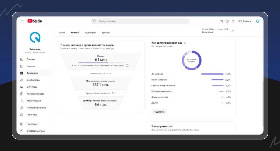This screenshot has height=151, width=280.
Task: Open Субтитры section in sidebar
Action: [32, 87]
